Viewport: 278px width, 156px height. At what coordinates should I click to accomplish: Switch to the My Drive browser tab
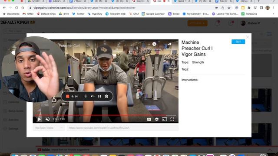[x=36, y=1]
